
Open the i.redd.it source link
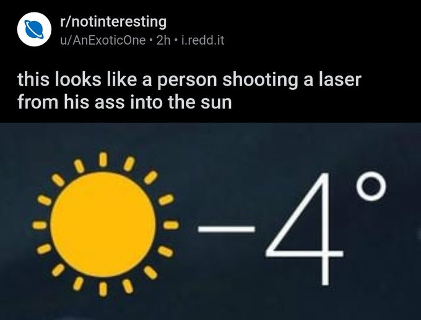click(202, 40)
